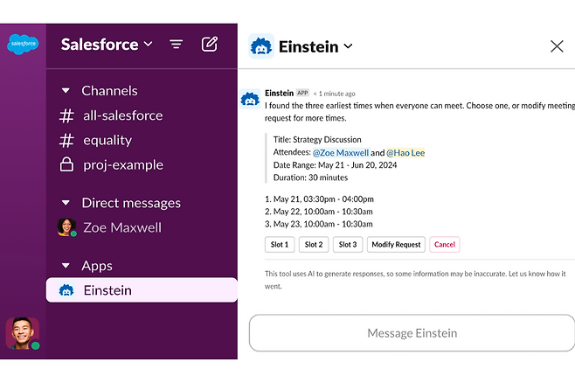The width and height of the screenshot is (575, 383).
Task: Expand the Salesforce workspace dropdown
Action: (x=148, y=45)
